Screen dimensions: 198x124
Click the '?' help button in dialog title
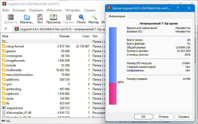point(178,8)
